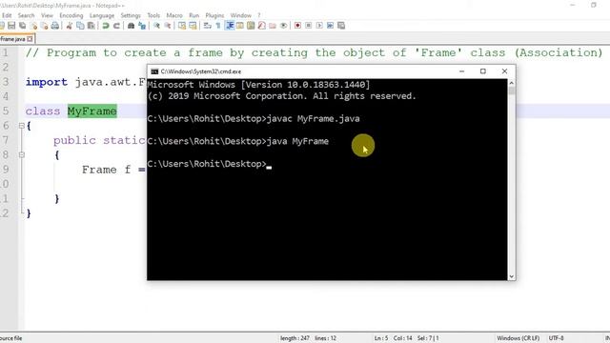This screenshot has height=343, width=610.
Task: Click the Zoom Out magnifier icon
Action: point(168,26)
